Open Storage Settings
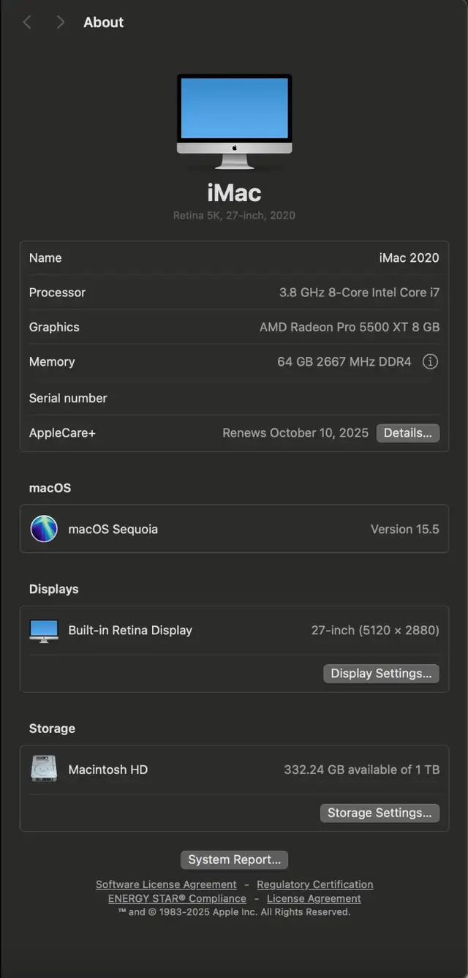 [x=380, y=813]
